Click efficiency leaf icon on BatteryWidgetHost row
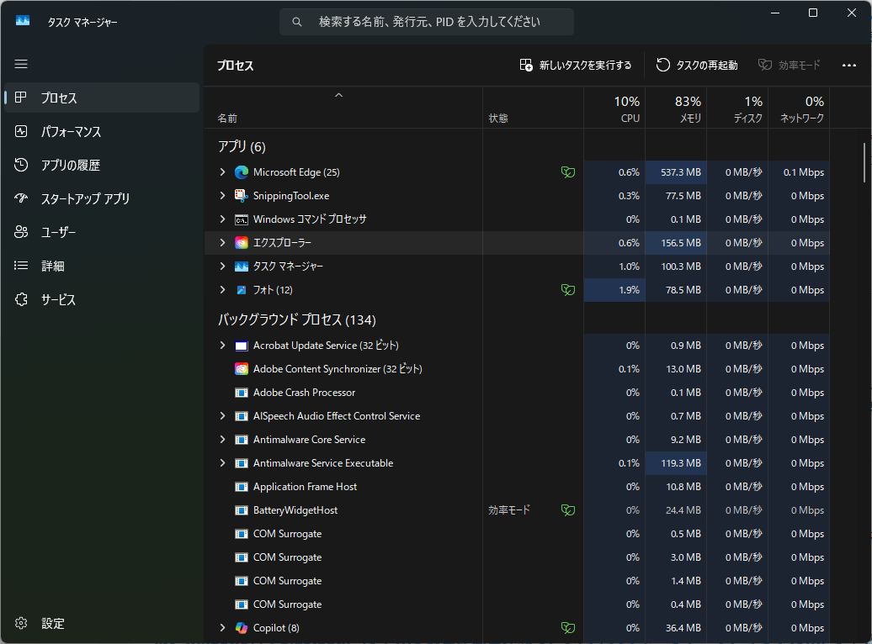The width and height of the screenshot is (872, 644). coord(568,510)
